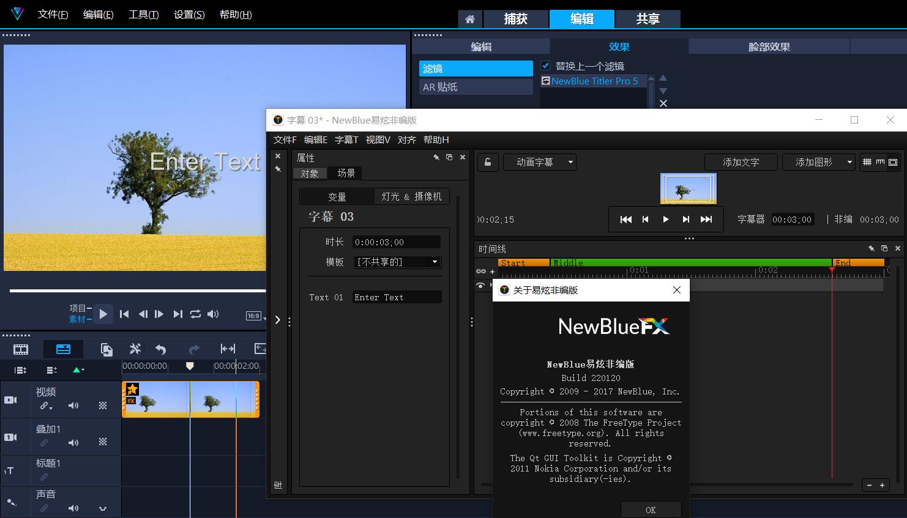Toggle ripple link on 标题1 track

[x=44, y=476]
